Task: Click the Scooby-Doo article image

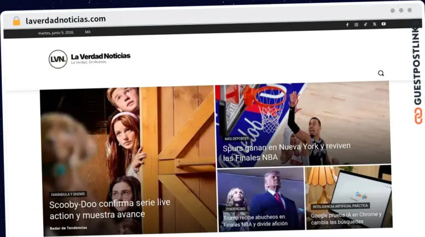Action: click(x=128, y=160)
